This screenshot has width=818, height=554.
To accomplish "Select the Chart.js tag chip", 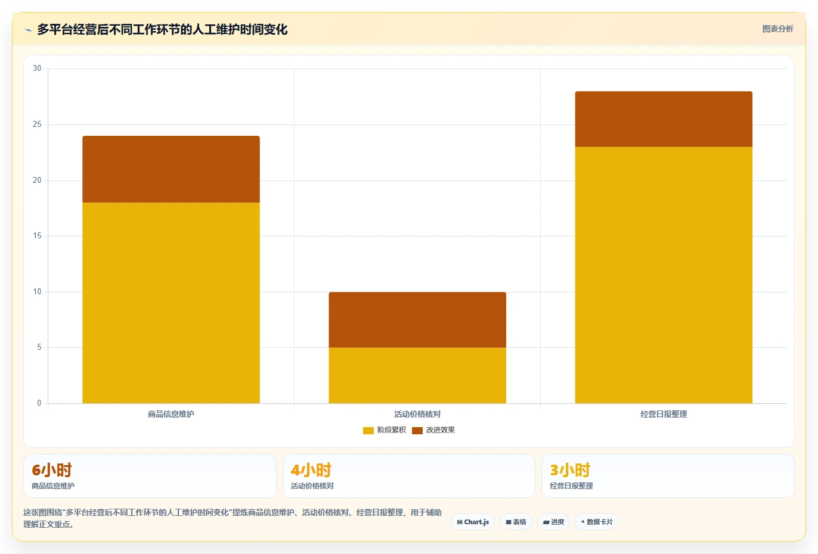I will click(473, 522).
